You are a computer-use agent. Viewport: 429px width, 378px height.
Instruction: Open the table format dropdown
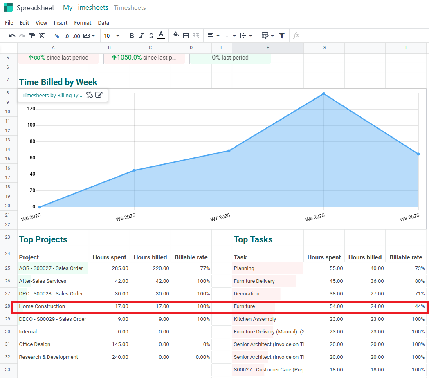pyautogui.click(x=267, y=36)
